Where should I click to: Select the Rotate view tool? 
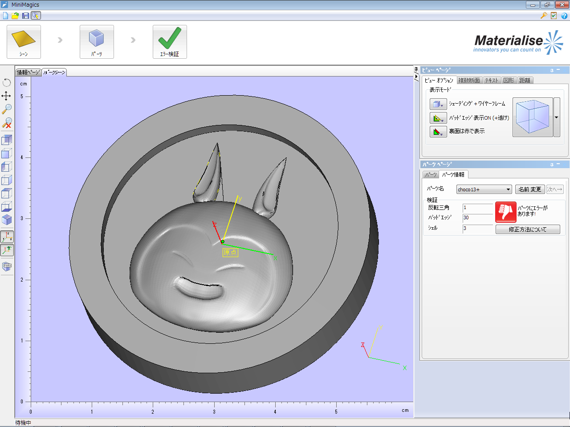tap(7, 83)
